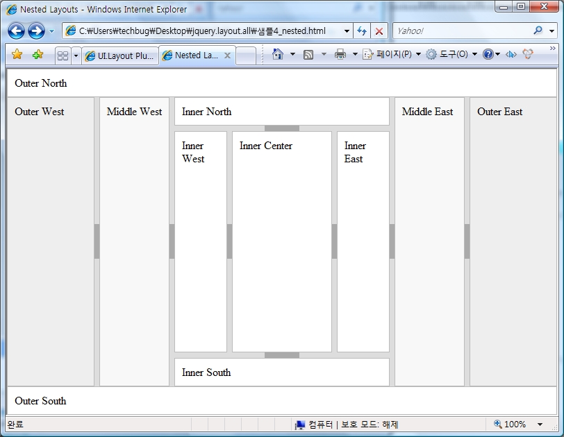
Task: Open the Help question mark menu
Action: pyautogui.click(x=491, y=54)
